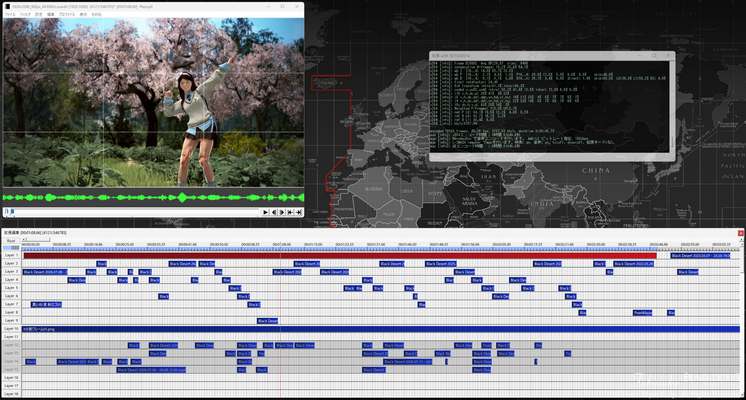Toggle visibility of Layer 6

point(11,296)
